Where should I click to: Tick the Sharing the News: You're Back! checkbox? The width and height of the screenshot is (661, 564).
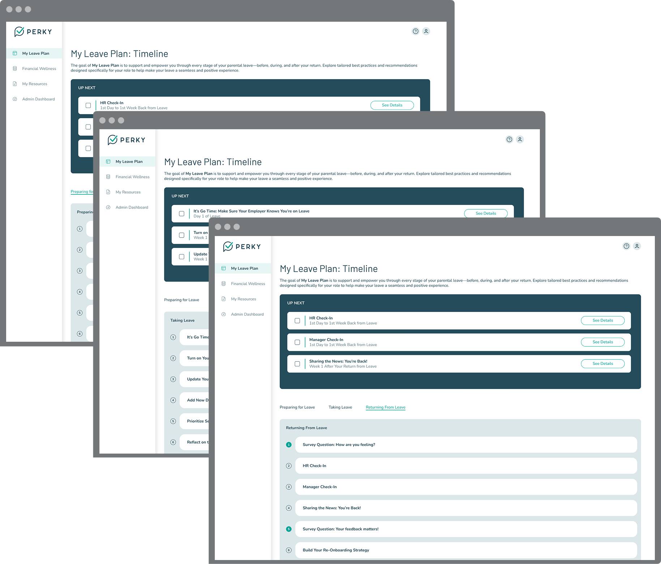point(297,364)
